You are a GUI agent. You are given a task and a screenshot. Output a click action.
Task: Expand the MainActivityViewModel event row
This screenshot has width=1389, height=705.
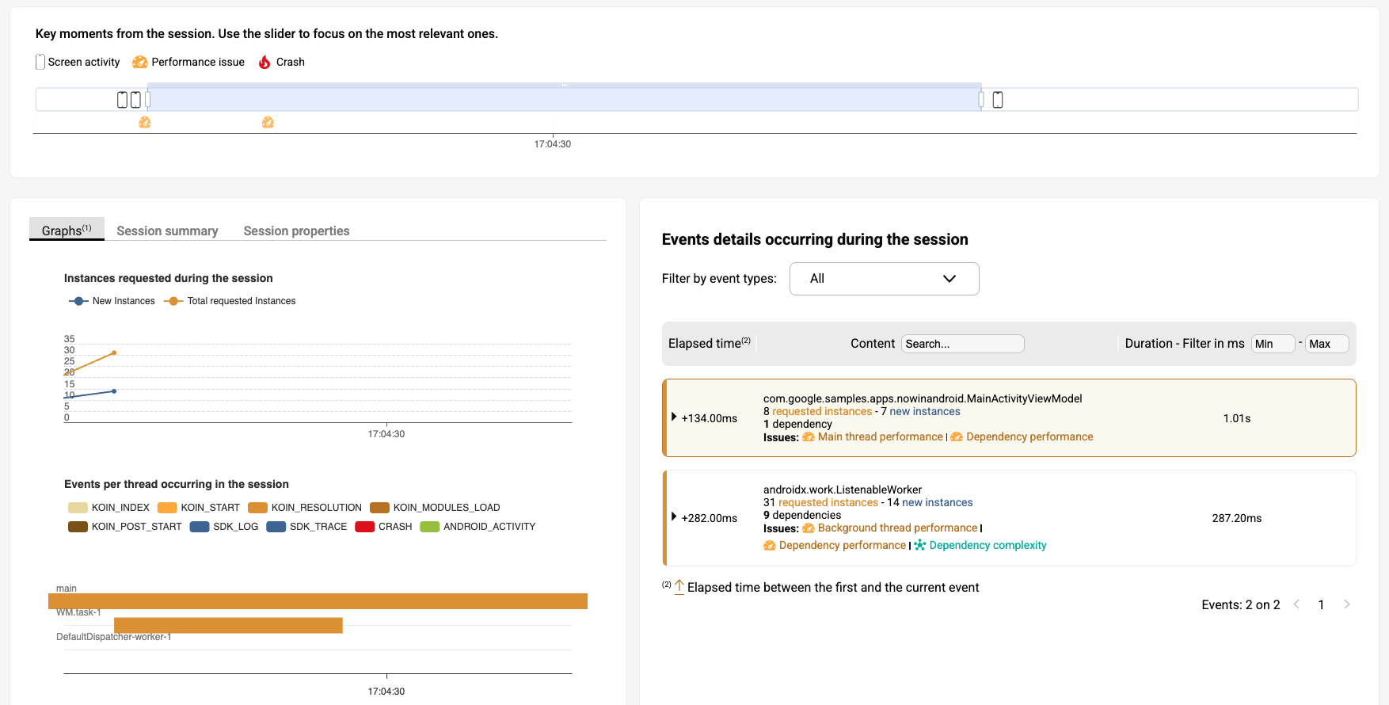tap(674, 417)
